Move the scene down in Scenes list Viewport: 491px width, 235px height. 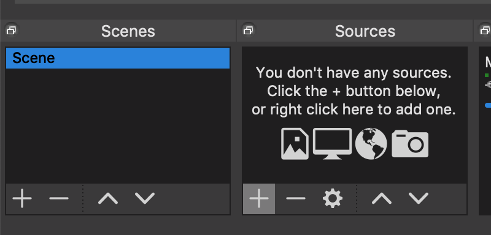(x=145, y=198)
